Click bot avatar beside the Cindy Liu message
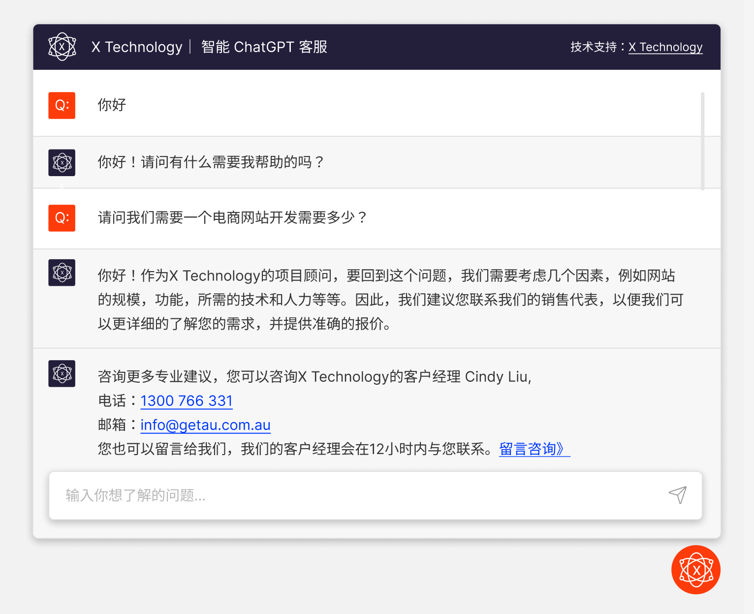 click(62, 373)
